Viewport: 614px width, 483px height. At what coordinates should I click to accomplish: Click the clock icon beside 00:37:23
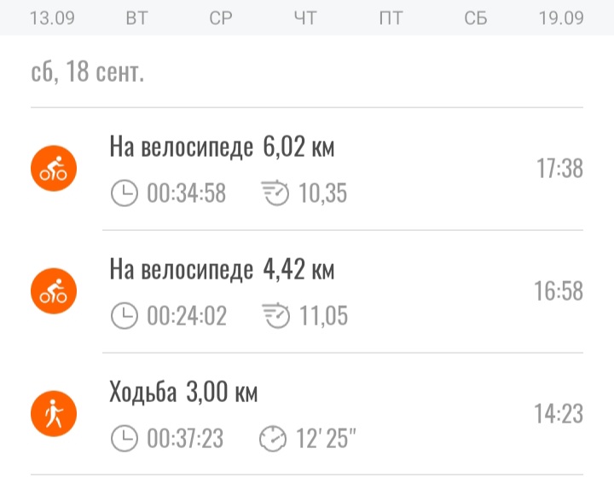click(125, 439)
